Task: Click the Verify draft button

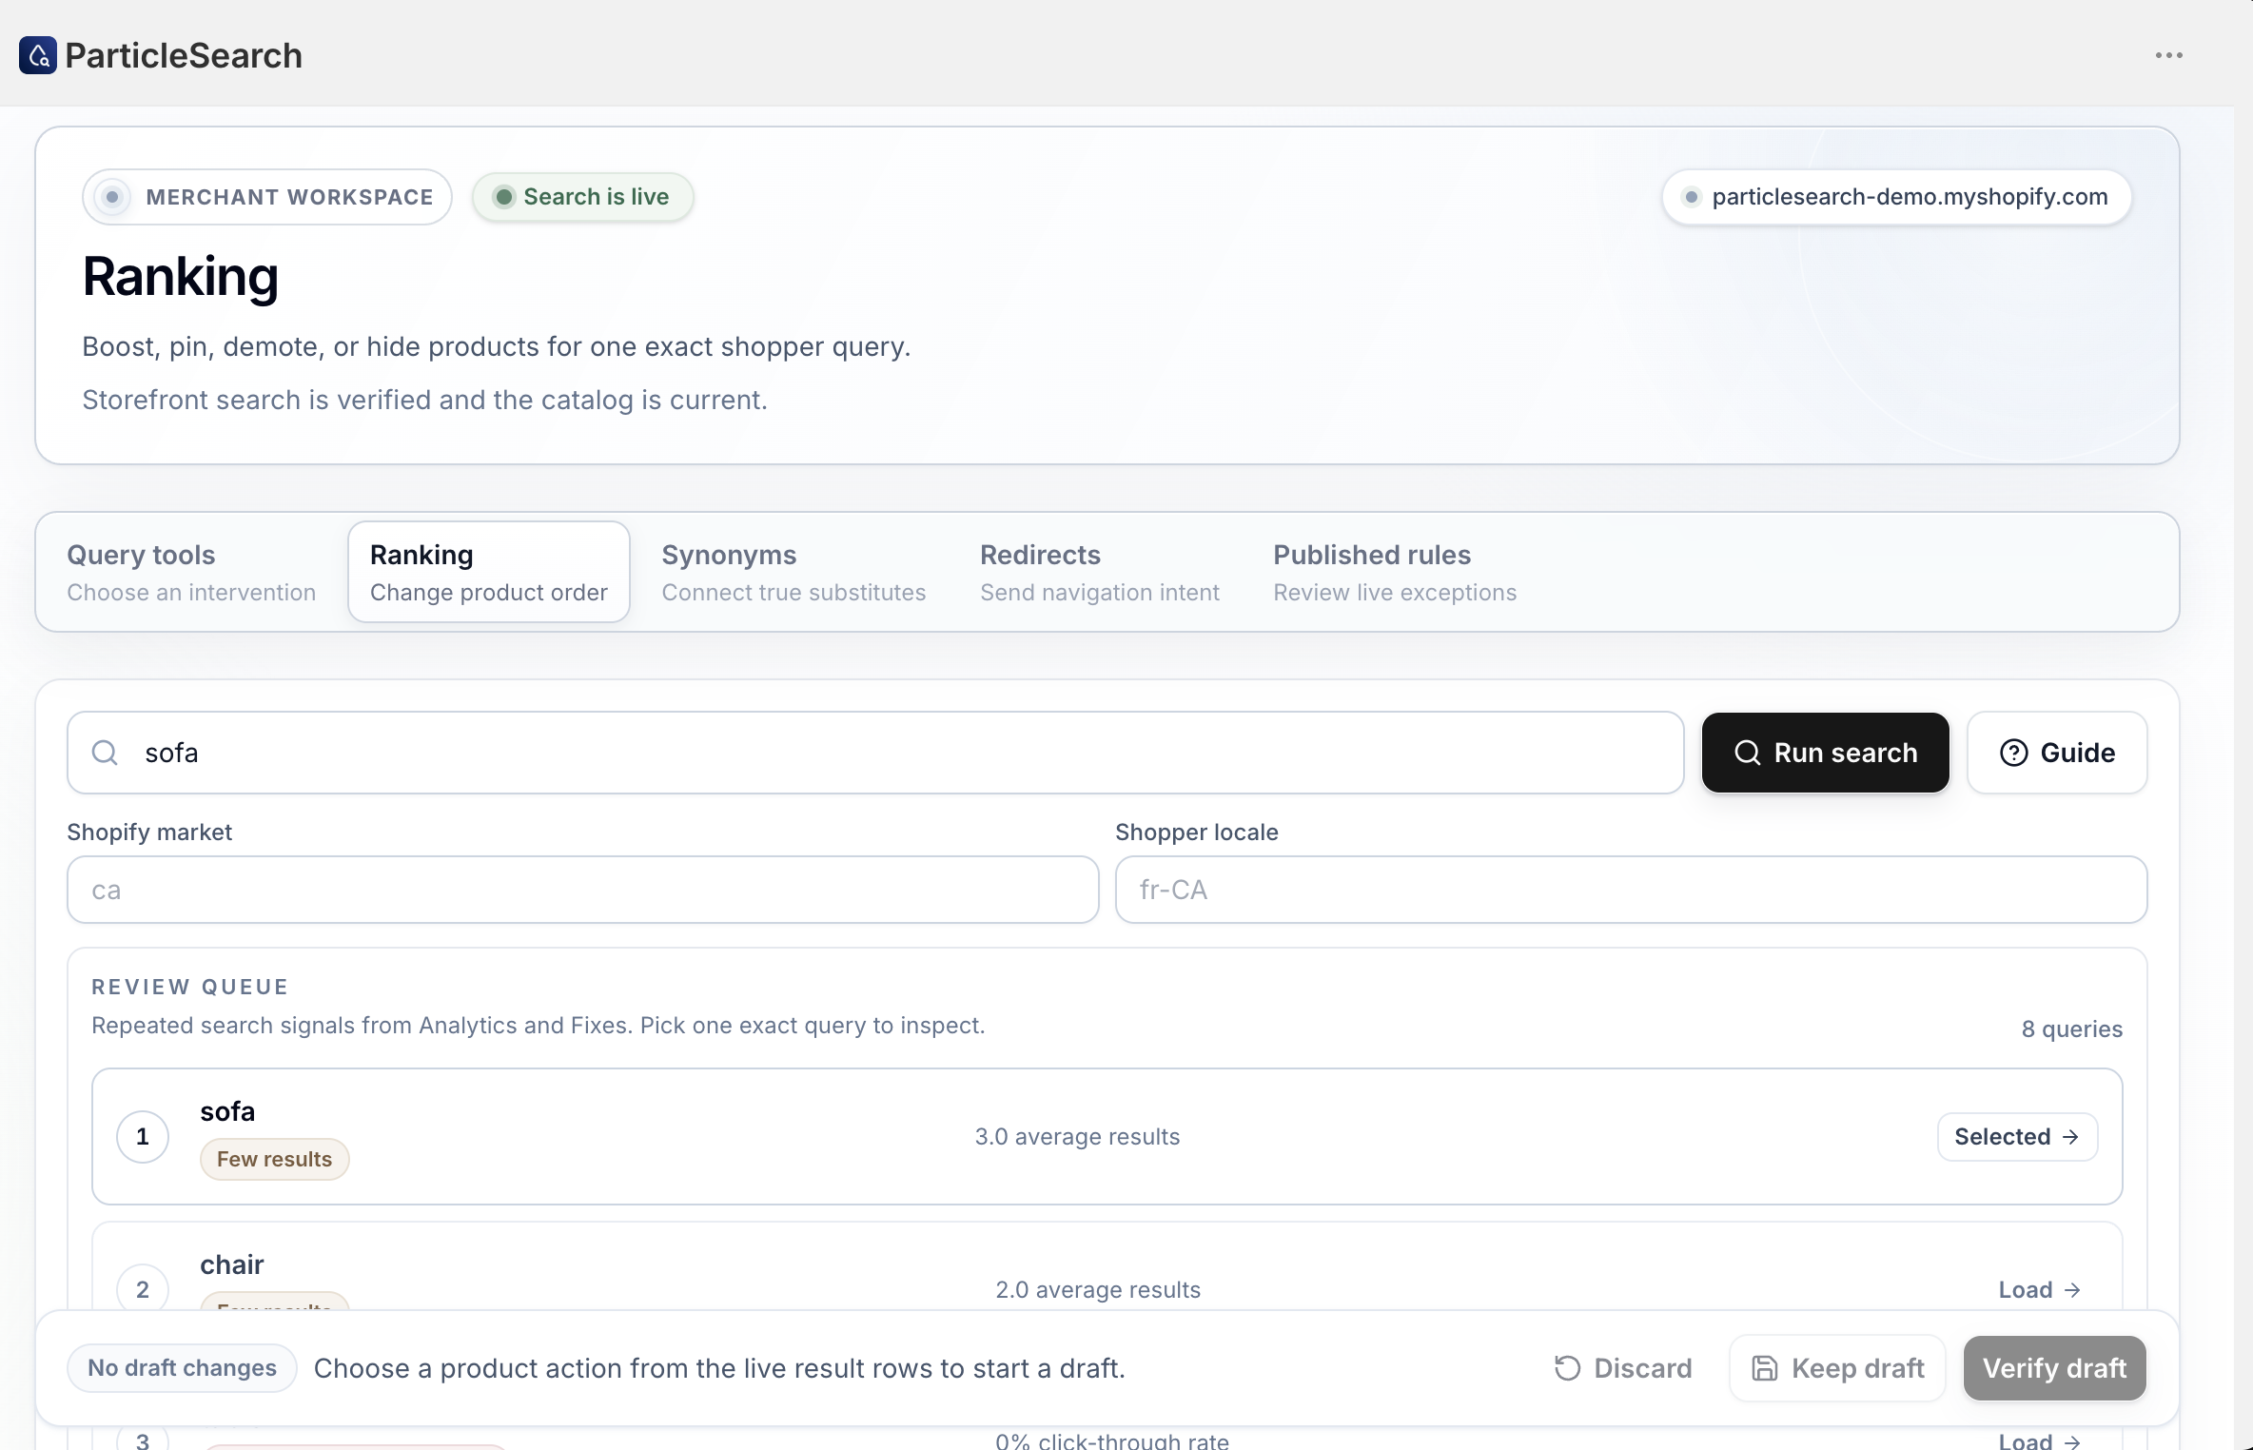Action: pyautogui.click(x=2055, y=1368)
